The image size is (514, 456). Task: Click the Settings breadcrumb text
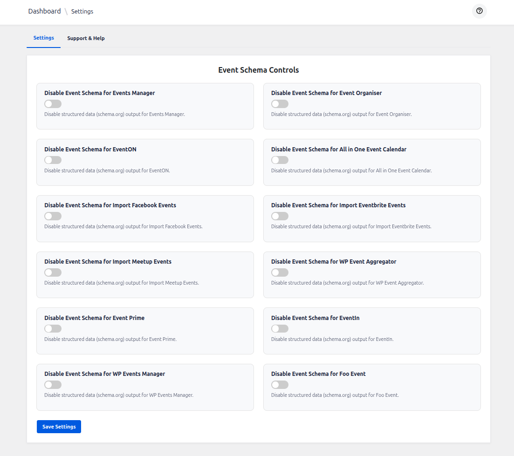(82, 11)
